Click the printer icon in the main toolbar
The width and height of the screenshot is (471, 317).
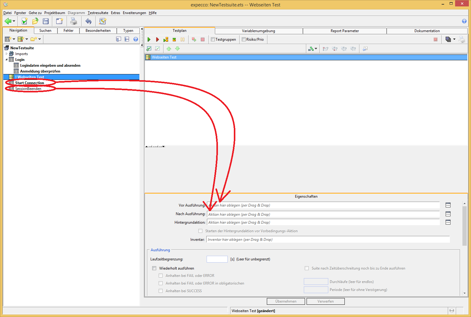[x=74, y=21]
